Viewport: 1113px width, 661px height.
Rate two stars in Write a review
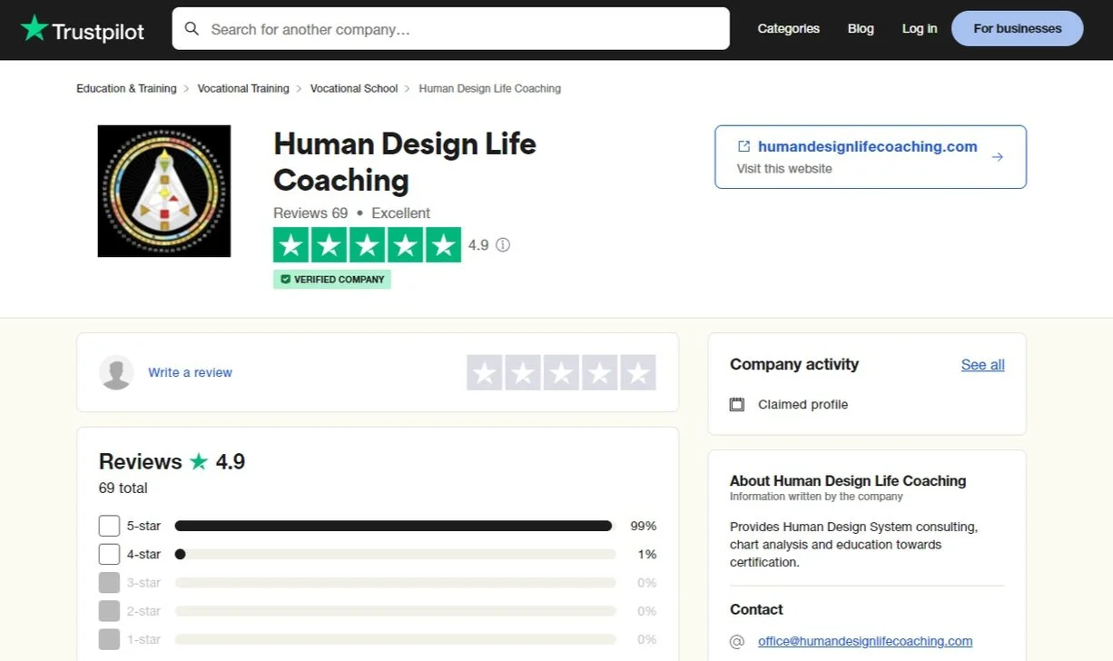[x=523, y=372]
